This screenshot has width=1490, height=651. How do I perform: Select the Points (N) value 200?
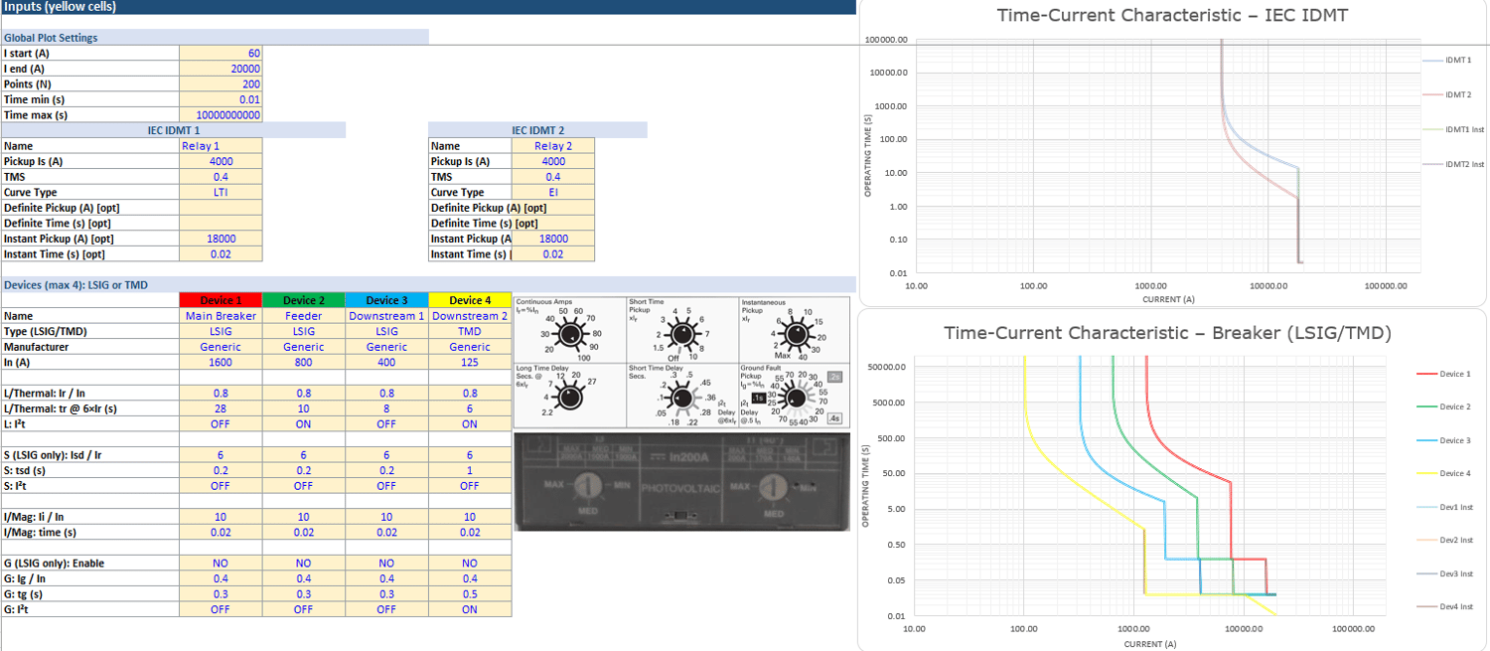click(221, 84)
